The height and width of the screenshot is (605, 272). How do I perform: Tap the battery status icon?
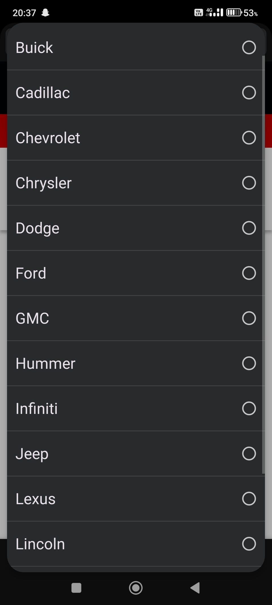coord(234,13)
